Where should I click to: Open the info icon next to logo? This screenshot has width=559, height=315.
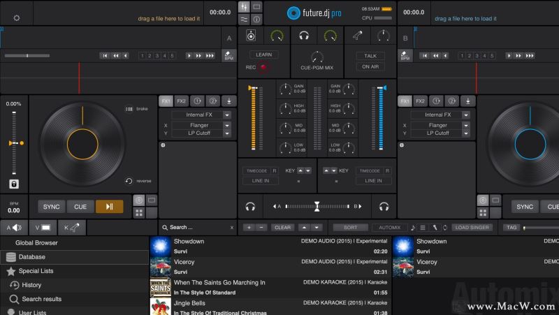(256, 20)
